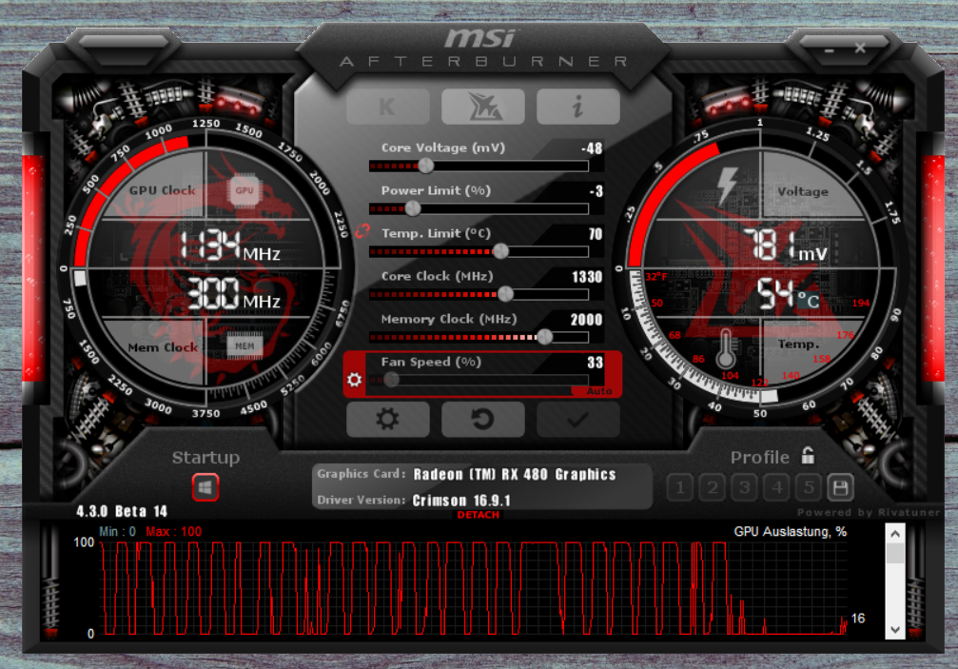Click the Memory Clock value 2000

coord(587,320)
